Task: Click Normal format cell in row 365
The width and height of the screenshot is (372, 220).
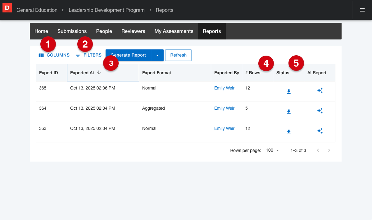Action: [175, 92]
